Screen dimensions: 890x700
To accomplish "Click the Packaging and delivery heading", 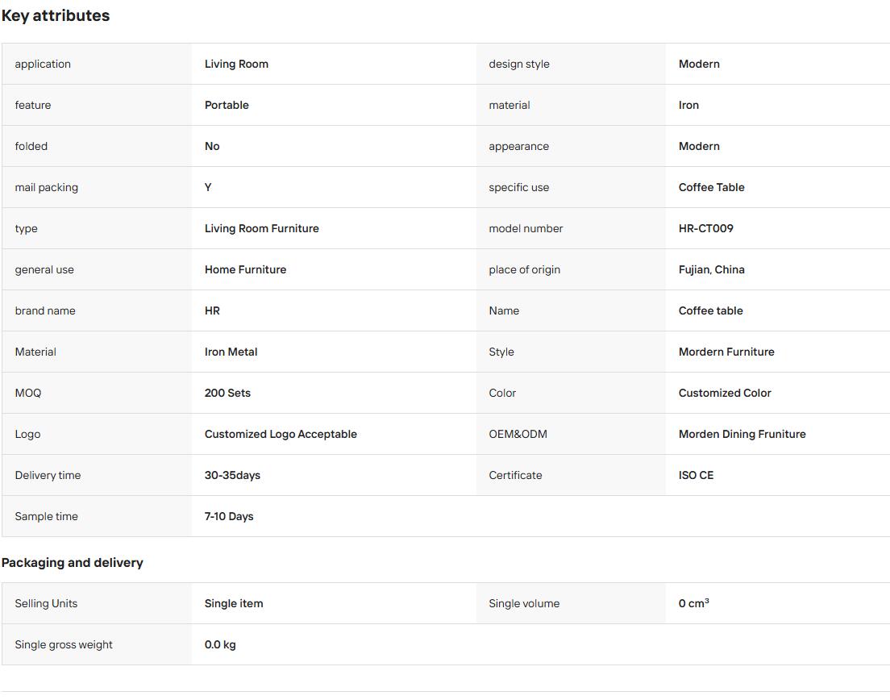I will (72, 563).
